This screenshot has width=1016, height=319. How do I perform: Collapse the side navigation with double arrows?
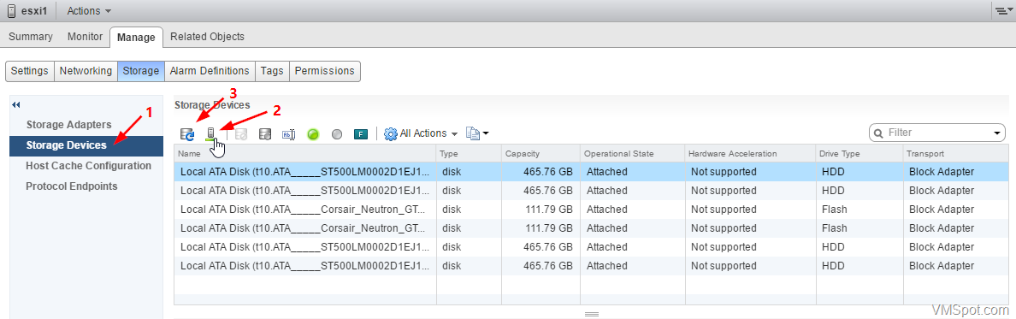(16, 104)
